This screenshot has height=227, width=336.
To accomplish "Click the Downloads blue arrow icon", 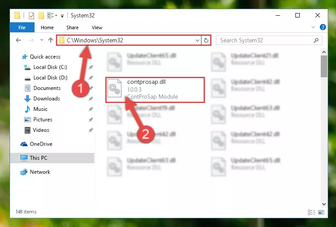I will coord(28,99).
